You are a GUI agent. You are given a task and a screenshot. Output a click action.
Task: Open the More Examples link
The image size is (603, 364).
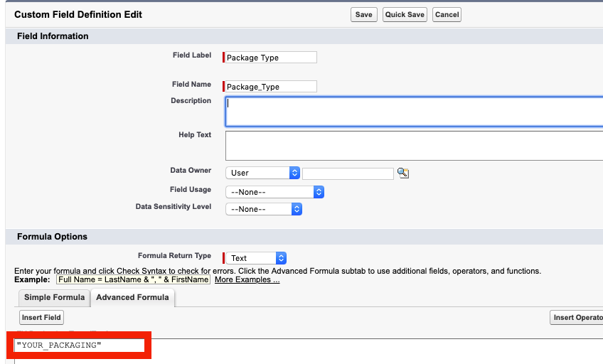pos(247,279)
